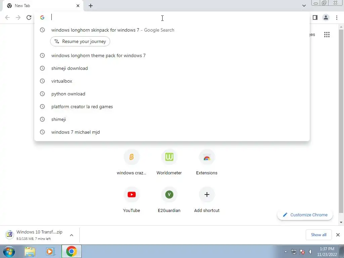The width and height of the screenshot is (344, 258).
Task: Click the Resume your journey chip
Action: click(x=80, y=41)
